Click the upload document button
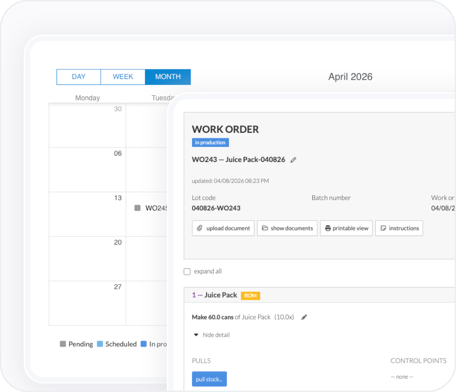Screen dimensions: 456x392 pyautogui.click(x=223, y=228)
